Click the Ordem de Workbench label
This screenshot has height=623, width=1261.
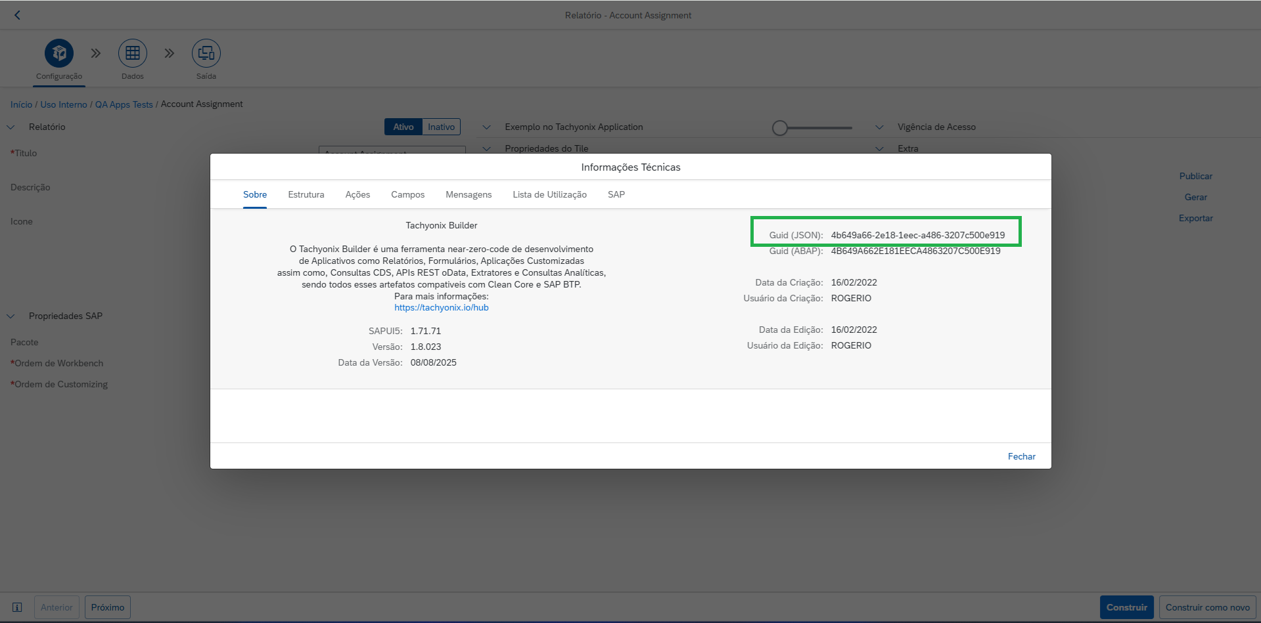(57, 363)
